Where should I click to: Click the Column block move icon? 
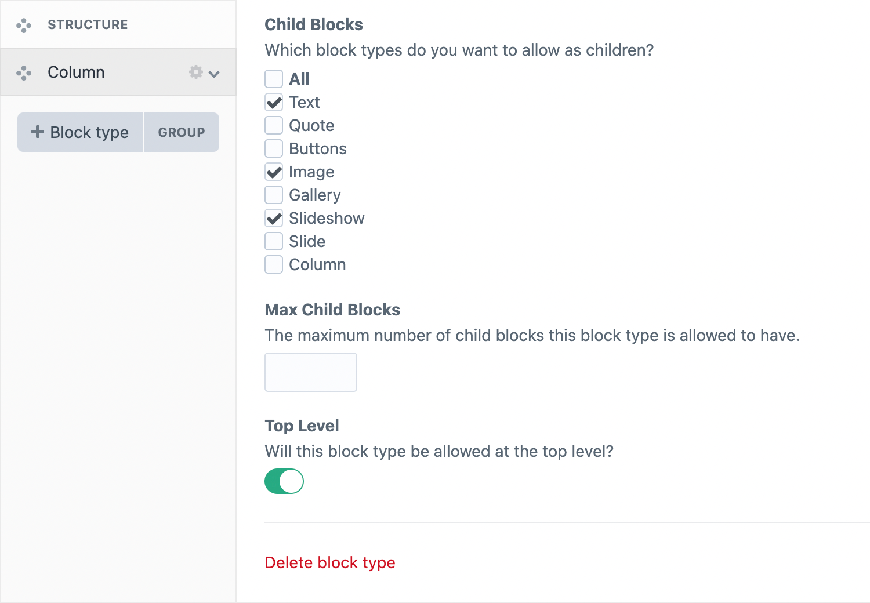pos(24,72)
